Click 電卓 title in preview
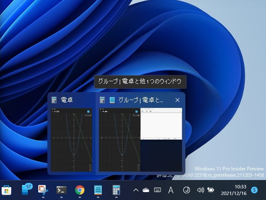The width and height of the screenshot is (266, 200). (67, 100)
